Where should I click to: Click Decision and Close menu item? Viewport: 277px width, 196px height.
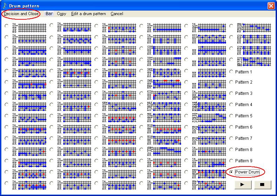[21, 14]
